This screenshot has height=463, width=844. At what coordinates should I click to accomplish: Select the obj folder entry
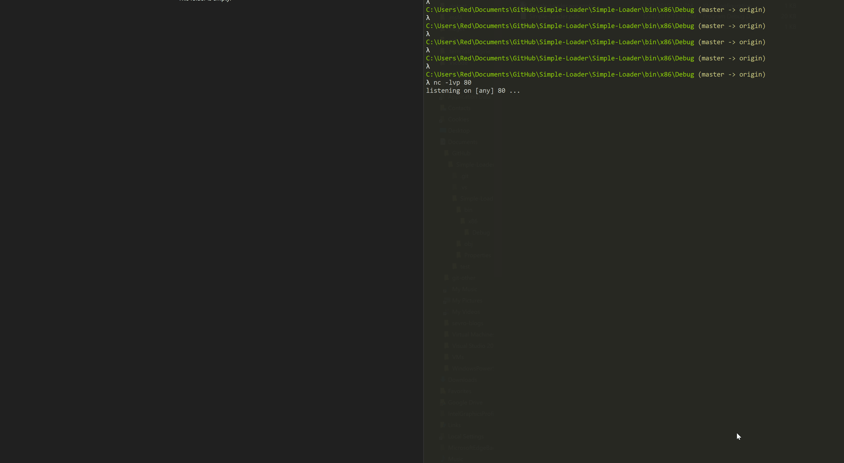(x=468, y=244)
